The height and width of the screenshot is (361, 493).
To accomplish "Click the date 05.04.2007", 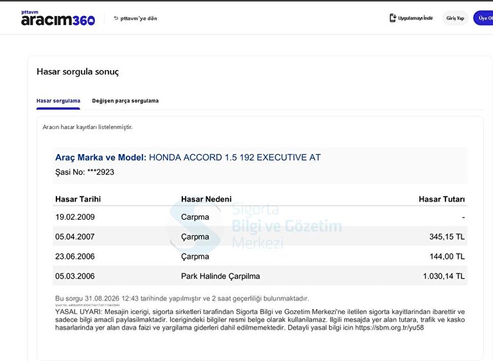I will tap(75, 236).
